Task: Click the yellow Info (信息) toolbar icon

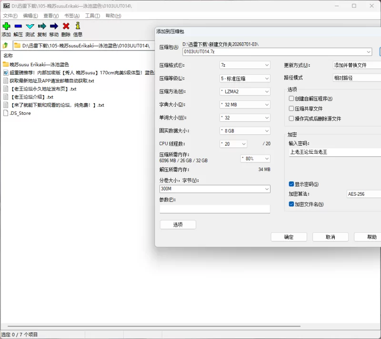Action: click(x=78, y=26)
